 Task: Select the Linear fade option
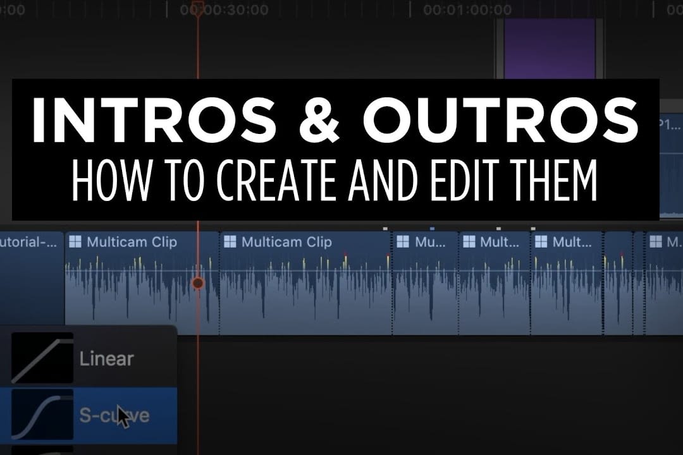pyautogui.click(x=106, y=359)
